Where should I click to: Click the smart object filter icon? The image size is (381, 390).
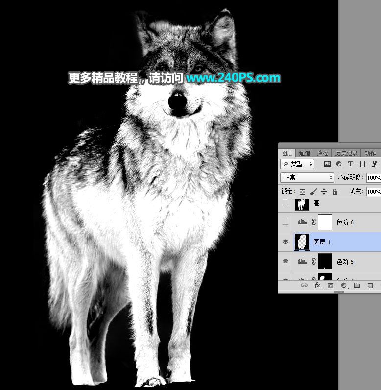[374, 164]
